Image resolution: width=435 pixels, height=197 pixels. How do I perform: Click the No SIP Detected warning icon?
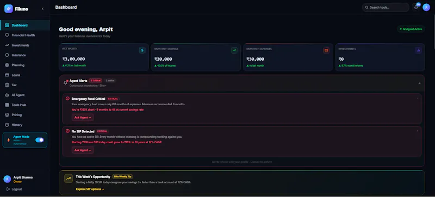click(x=67, y=131)
